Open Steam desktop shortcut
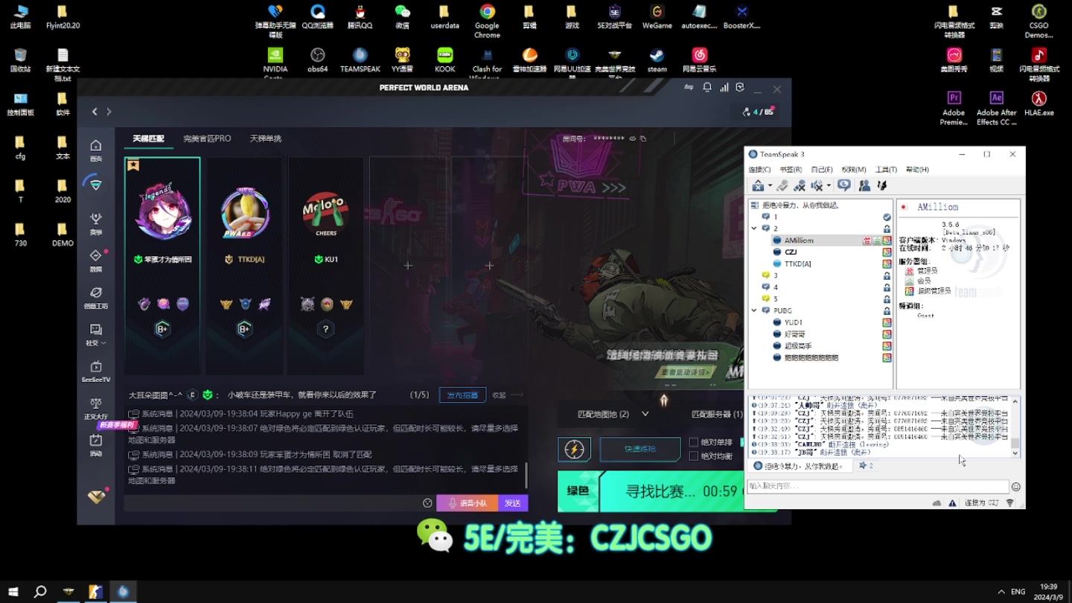This screenshot has height=603, width=1072. pos(657,60)
